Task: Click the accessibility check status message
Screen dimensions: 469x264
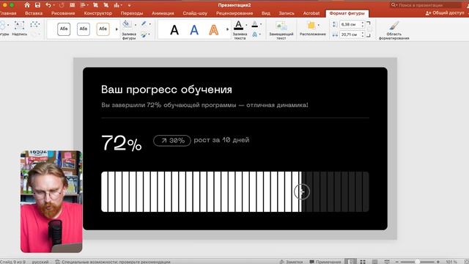Action: click(113, 262)
